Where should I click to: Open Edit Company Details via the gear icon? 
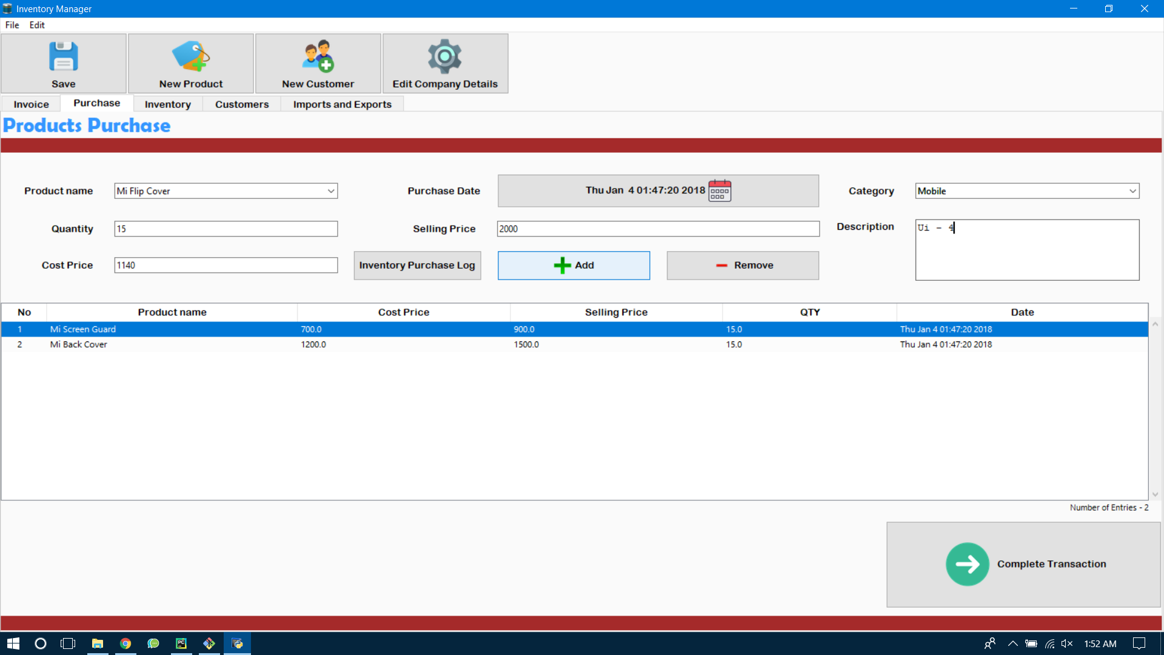(445, 56)
